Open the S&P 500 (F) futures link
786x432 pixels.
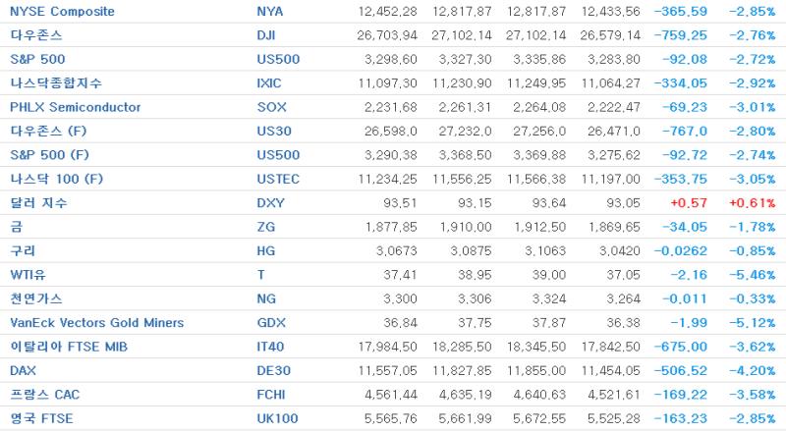(x=50, y=155)
